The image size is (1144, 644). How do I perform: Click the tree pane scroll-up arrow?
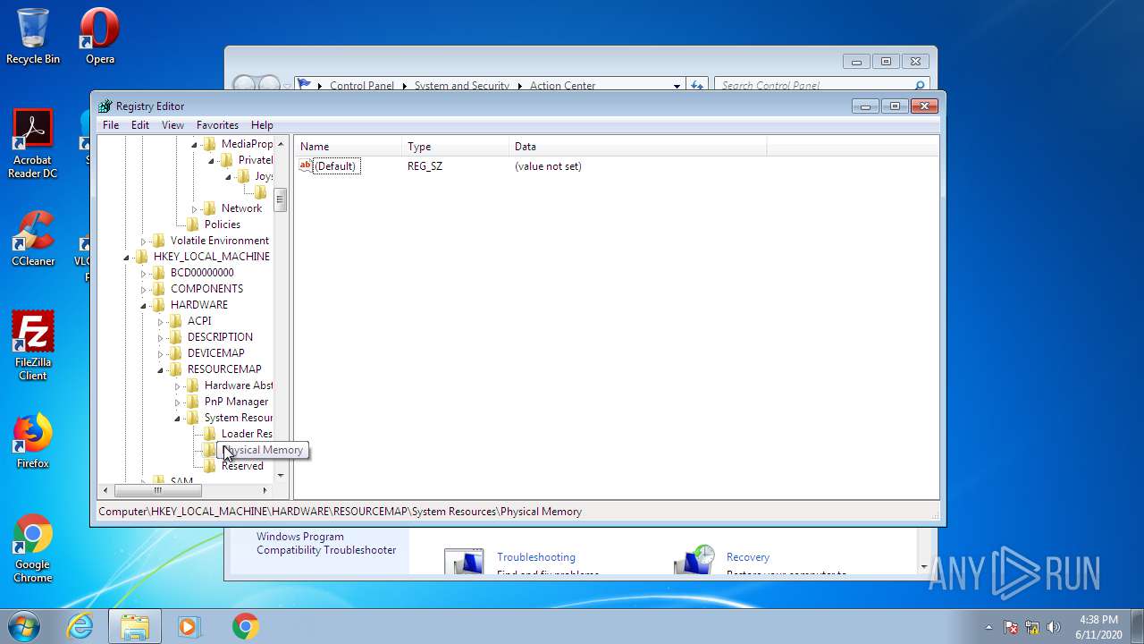click(280, 144)
